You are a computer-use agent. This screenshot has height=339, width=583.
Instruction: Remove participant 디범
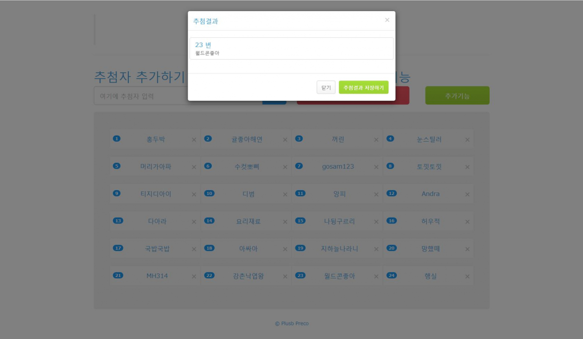[x=285, y=194]
